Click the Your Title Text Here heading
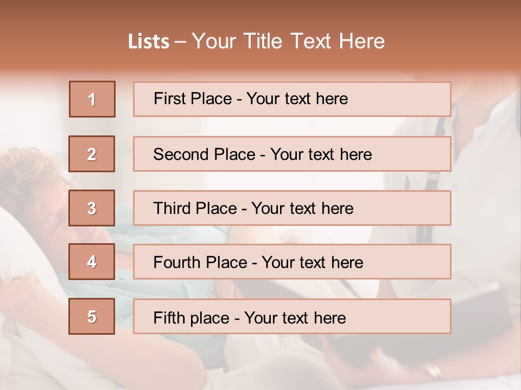Image resolution: width=521 pixels, height=390 pixels. pyautogui.click(x=288, y=42)
